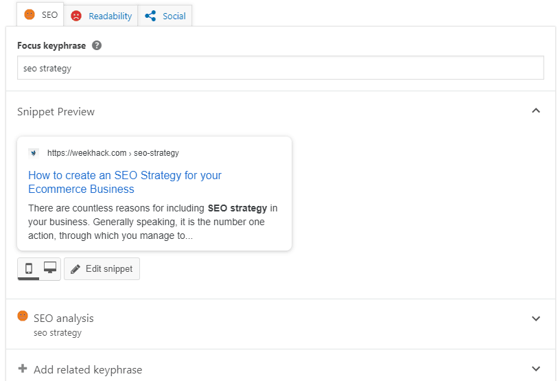This screenshot has height=381, width=560.
Task: Click the snippet URL weekhack.com seo-strategy
Action: (x=113, y=153)
